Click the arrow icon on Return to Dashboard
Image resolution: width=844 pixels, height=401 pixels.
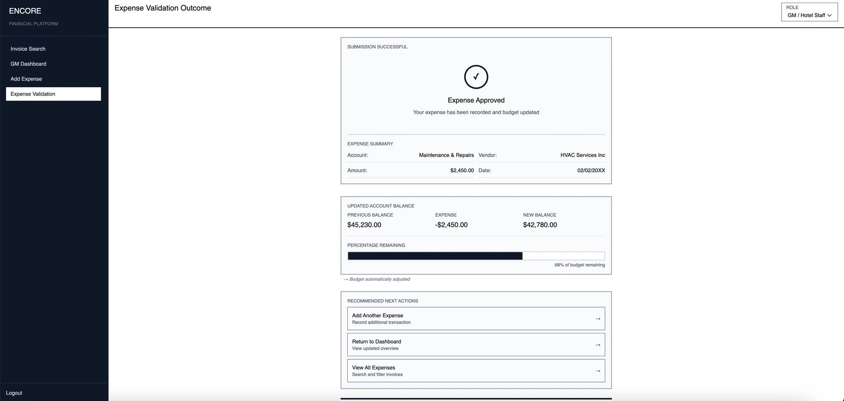(598, 344)
